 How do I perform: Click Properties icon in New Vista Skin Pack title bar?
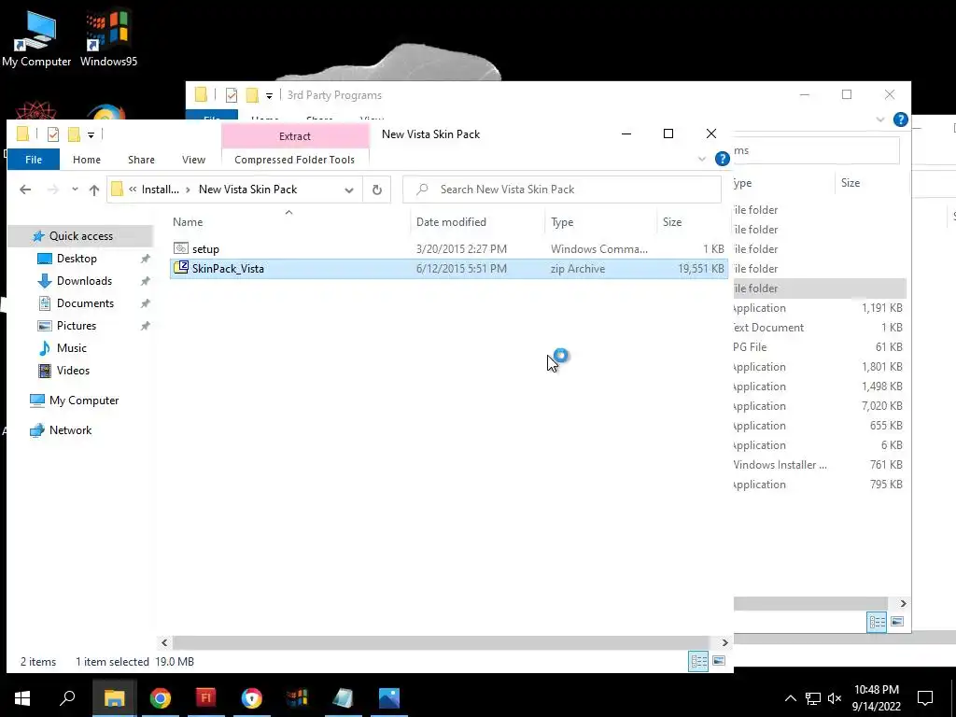53,134
